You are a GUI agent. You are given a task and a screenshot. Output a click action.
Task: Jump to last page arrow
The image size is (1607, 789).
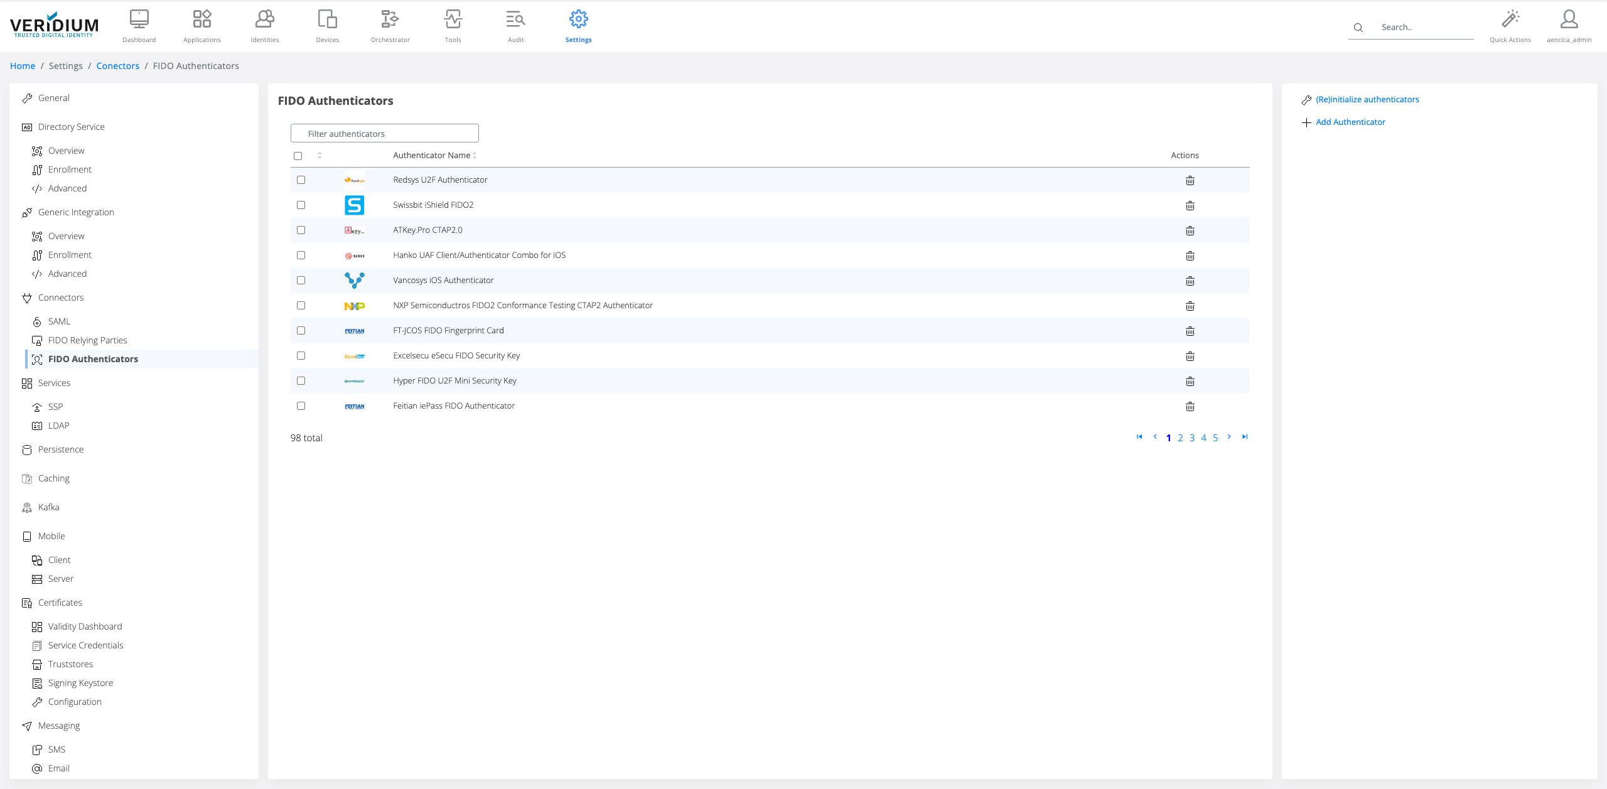click(1245, 437)
